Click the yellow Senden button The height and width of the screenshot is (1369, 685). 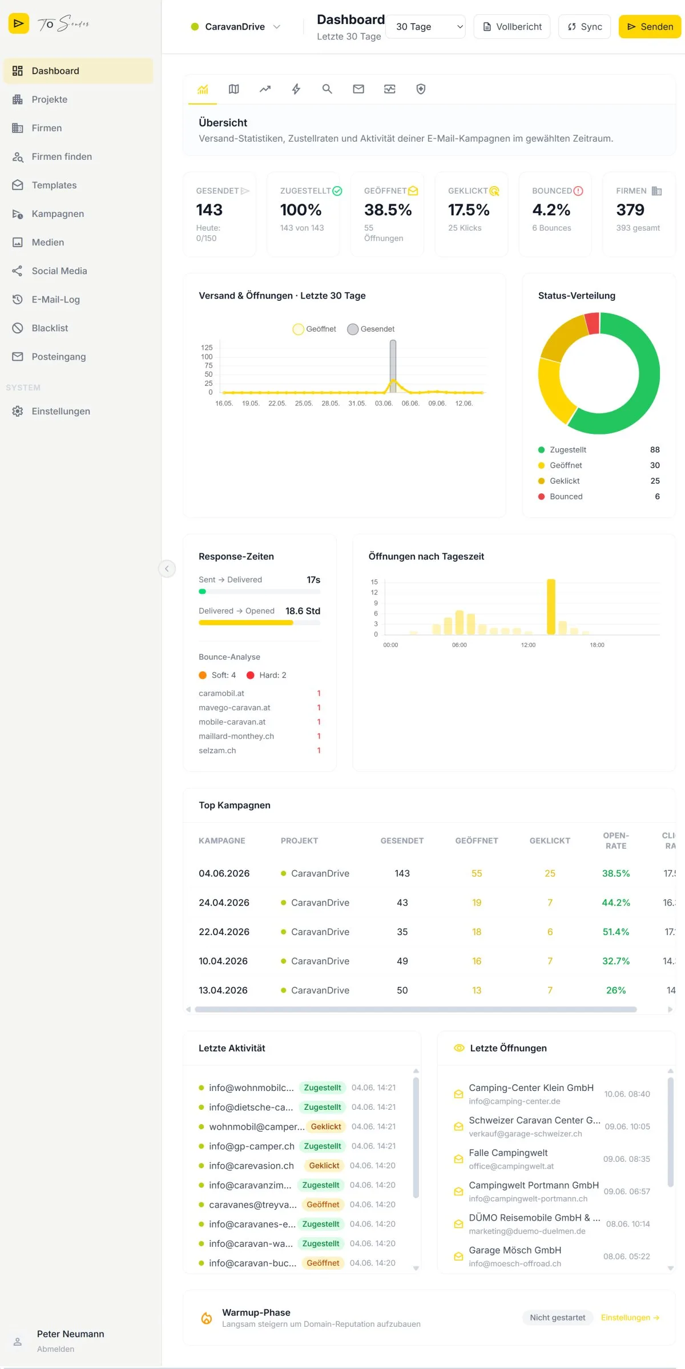650,27
